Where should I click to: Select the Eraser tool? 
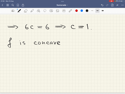[26, 11]
